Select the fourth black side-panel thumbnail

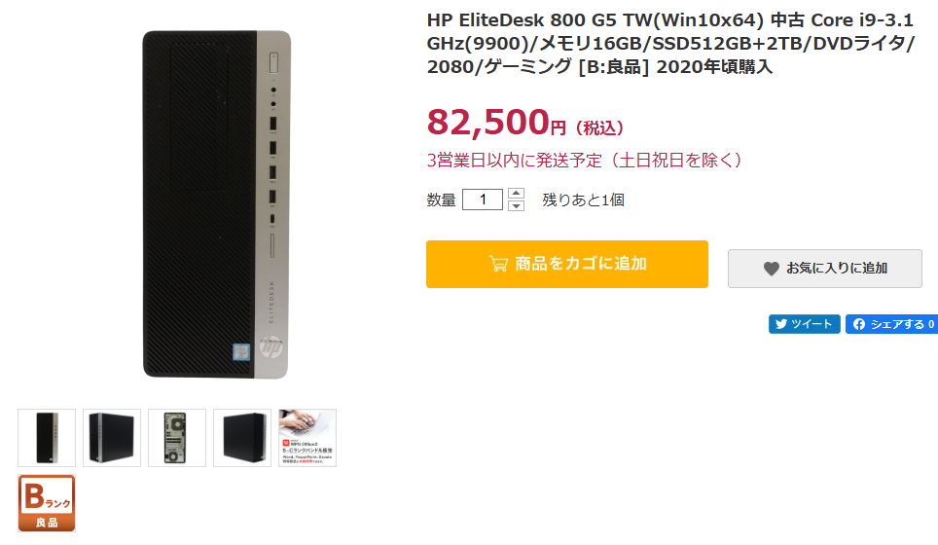point(242,438)
